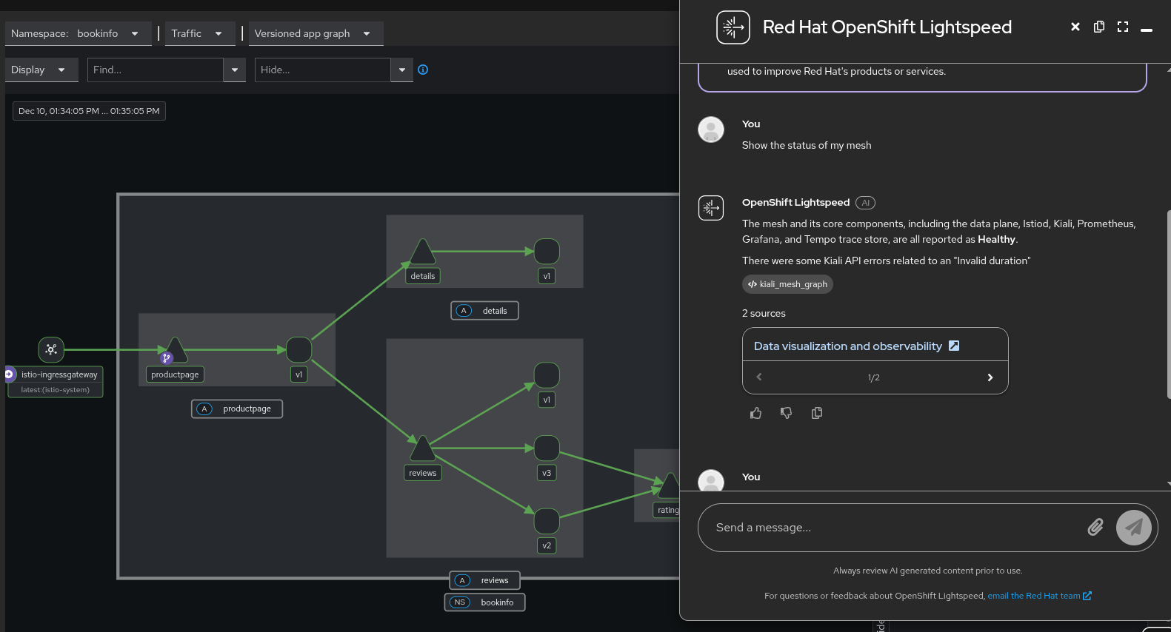Click the Find text field in graph toolbar
This screenshot has height=632, width=1171.
pyautogui.click(x=155, y=70)
